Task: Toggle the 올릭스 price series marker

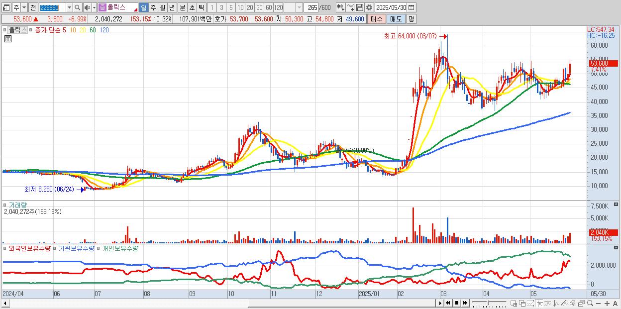Action: point(5,30)
